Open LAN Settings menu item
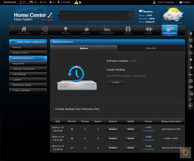Viewport: 194px width, 161px height. tap(28, 74)
